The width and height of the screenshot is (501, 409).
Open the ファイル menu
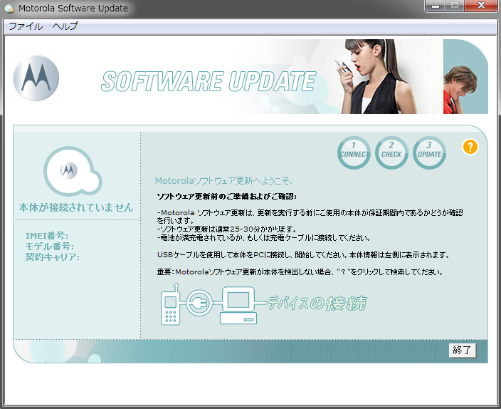coord(25,26)
